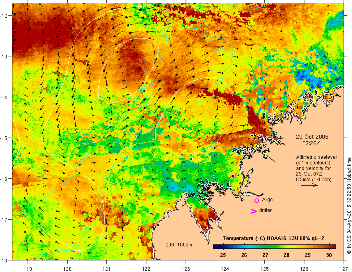
Task: Click the longitude label 126
Action: [304, 269]
